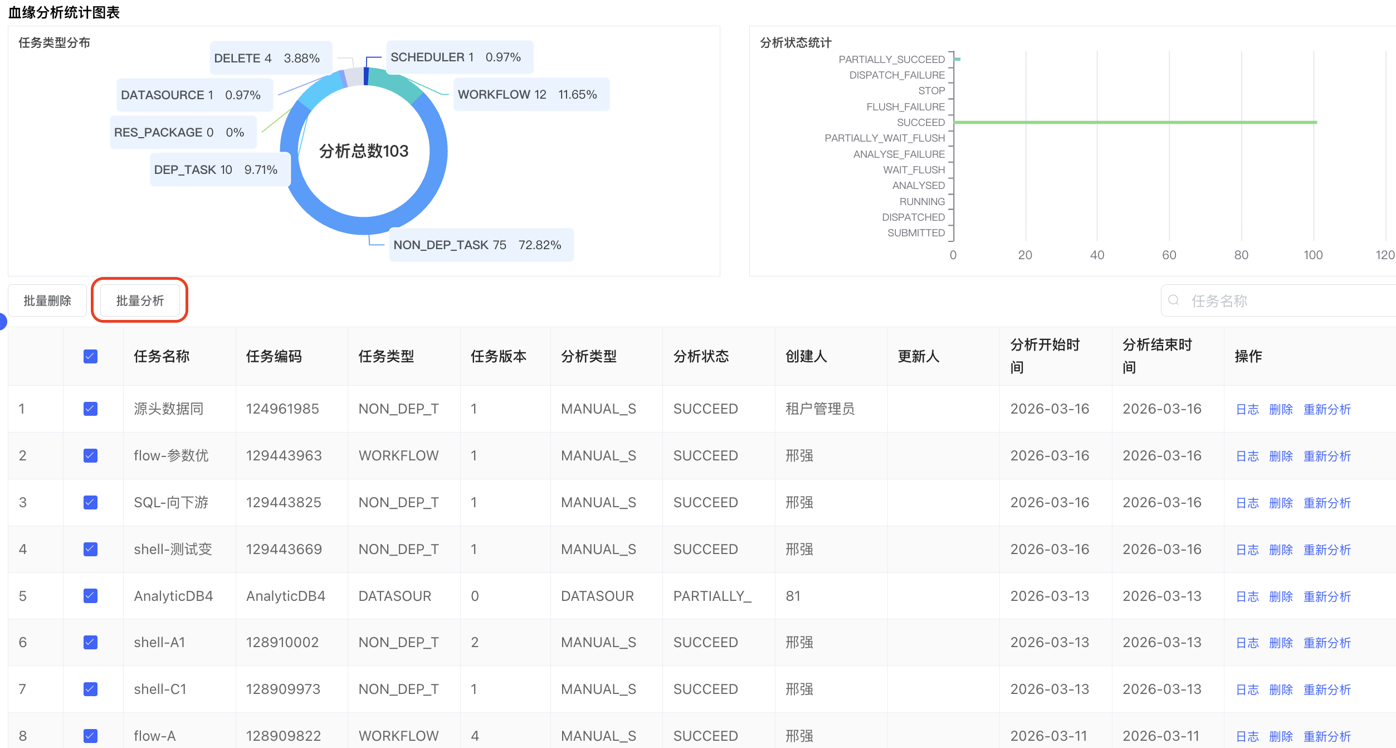Click the 批量删除 button

[x=47, y=300]
